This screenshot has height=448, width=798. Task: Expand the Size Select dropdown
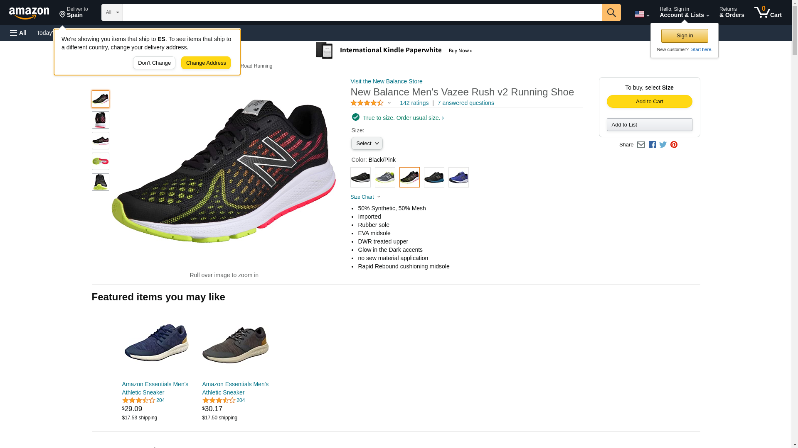(x=367, y=144)
